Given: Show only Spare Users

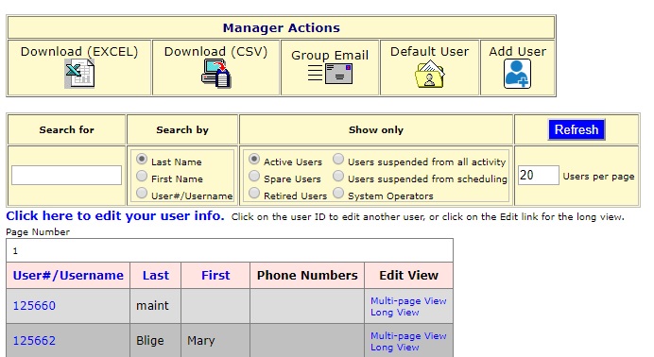Looking at the screenshot, I should click(254, 177).
